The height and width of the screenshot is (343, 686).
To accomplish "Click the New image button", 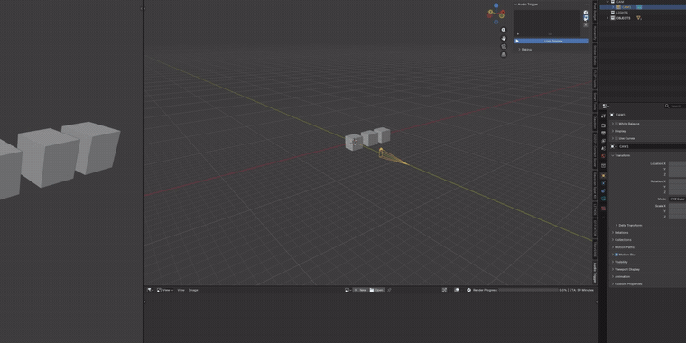I will click(360, 290).
